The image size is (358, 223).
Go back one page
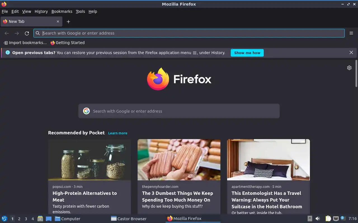click(7, 33)
